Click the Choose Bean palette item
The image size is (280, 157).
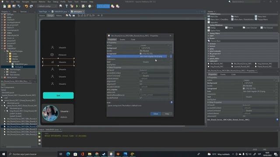214,41
